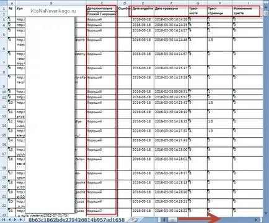
Task: Click the horizontal scrollbar thumb
Action: point(172,220)
